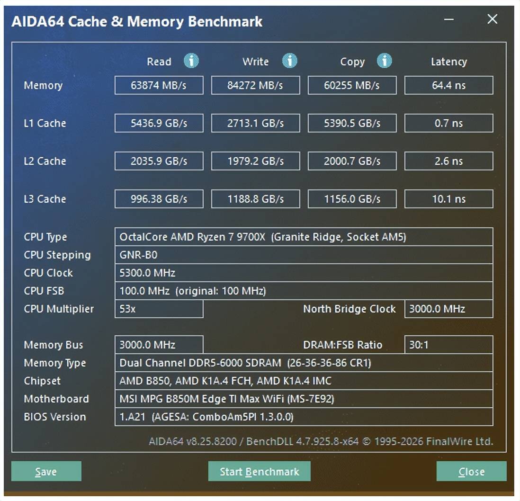The height and width of the screenshot is (501, 520).
Task: Select the Memory Read result field
Action: (159, 85)
